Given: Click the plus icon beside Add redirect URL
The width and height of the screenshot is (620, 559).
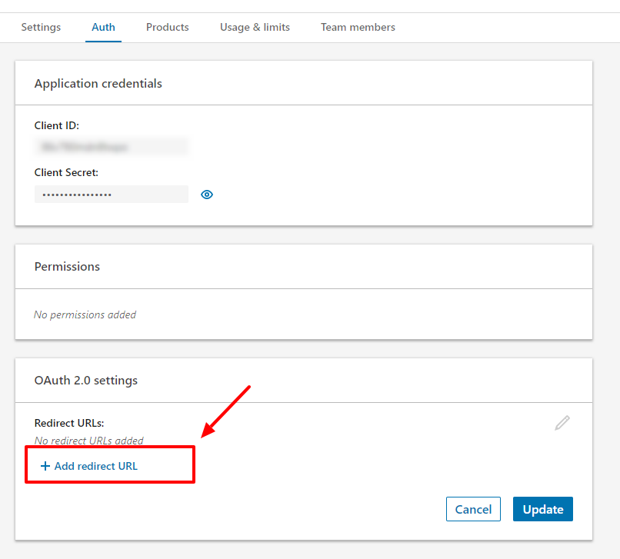Looking at the screenshot, I should coord(45,466).
